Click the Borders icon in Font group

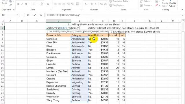tap(34, 4)
